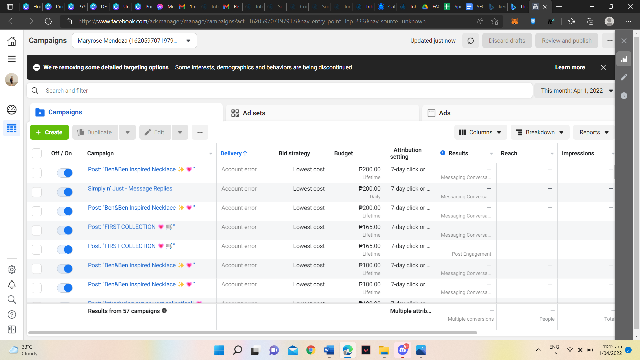Open Windows Start menu on taskbar
The image size is (640, 360).
(x=219, y=350)
